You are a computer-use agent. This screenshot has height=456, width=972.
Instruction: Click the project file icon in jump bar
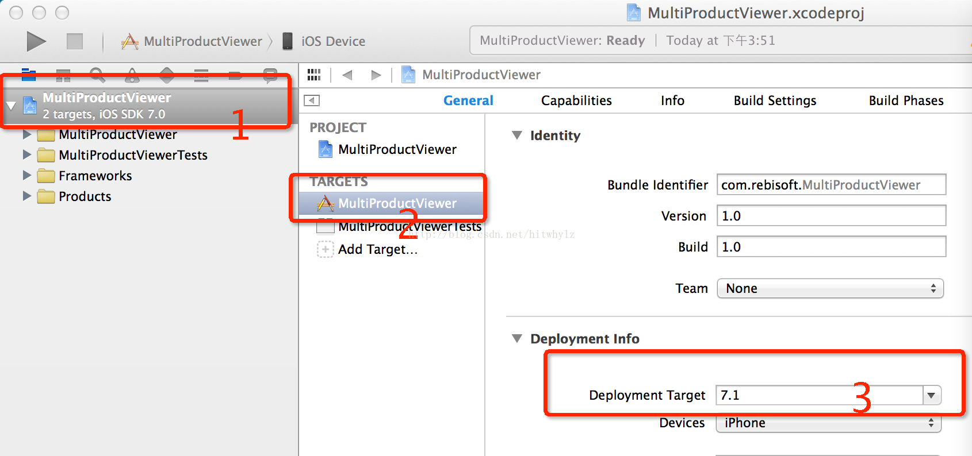coord(408,75)
